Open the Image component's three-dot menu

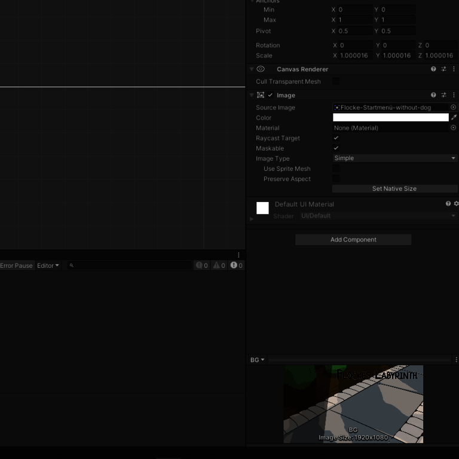pyautogui.click(x=454, y=95)
